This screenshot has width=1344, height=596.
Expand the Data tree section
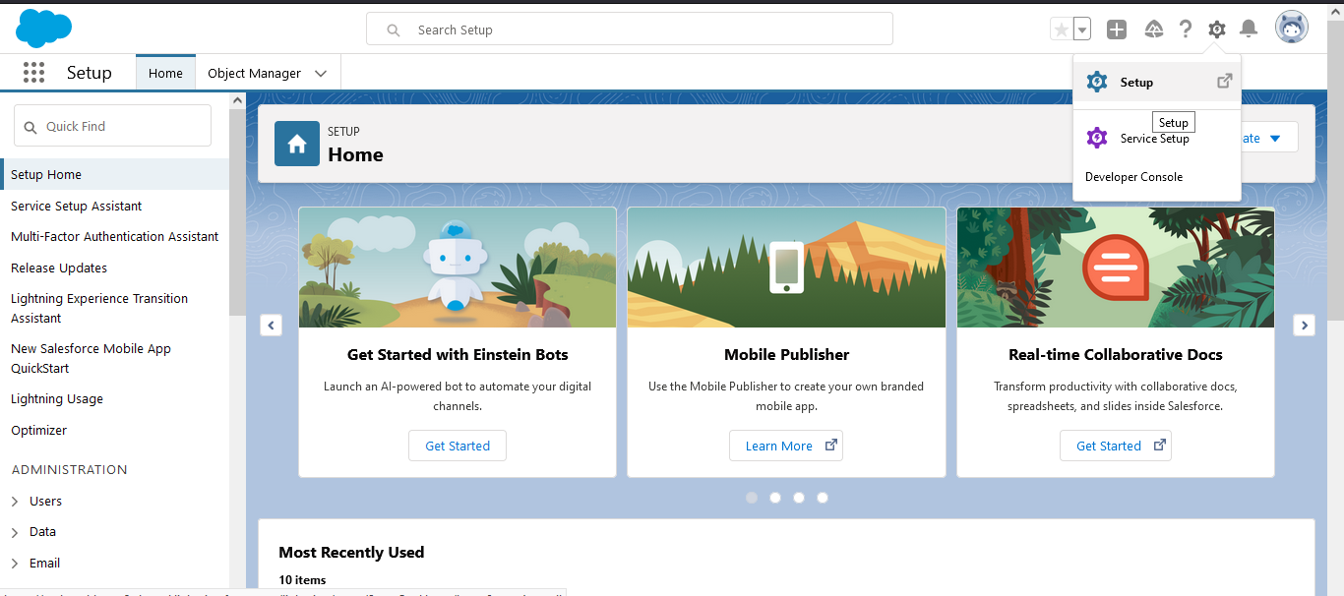(15, 532)
